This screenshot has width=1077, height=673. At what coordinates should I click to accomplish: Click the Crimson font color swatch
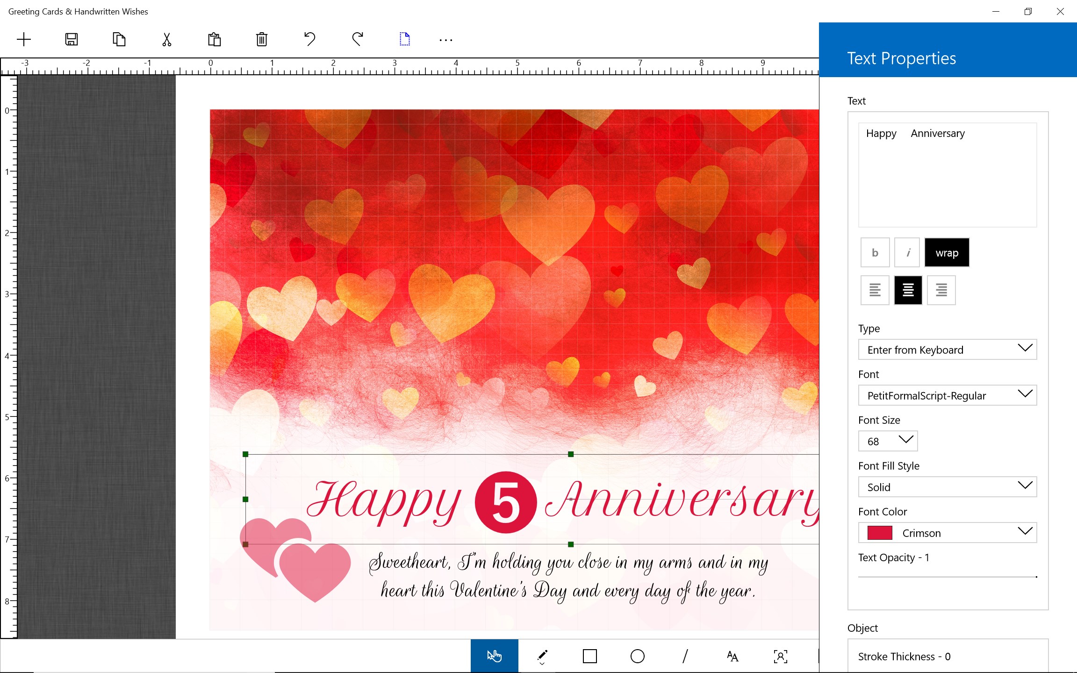(881, 532)
